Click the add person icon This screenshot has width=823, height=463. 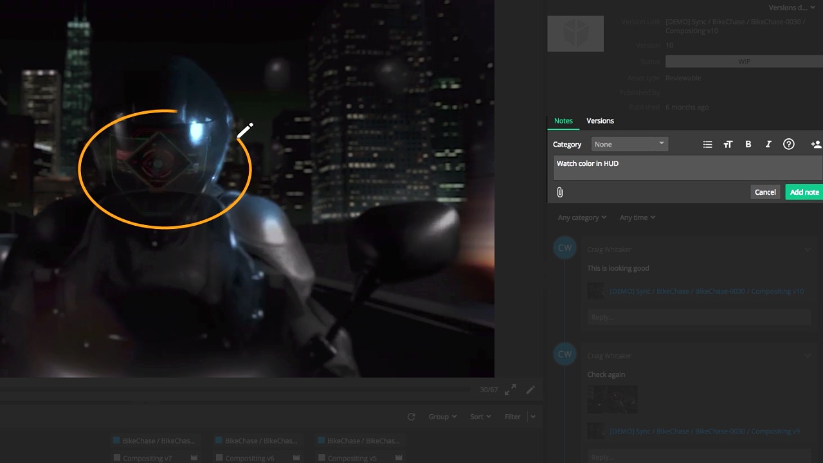[x=815, y=145]
